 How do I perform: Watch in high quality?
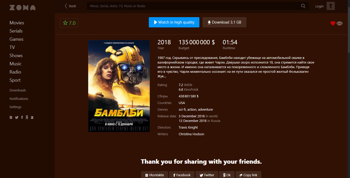point(174,22)
